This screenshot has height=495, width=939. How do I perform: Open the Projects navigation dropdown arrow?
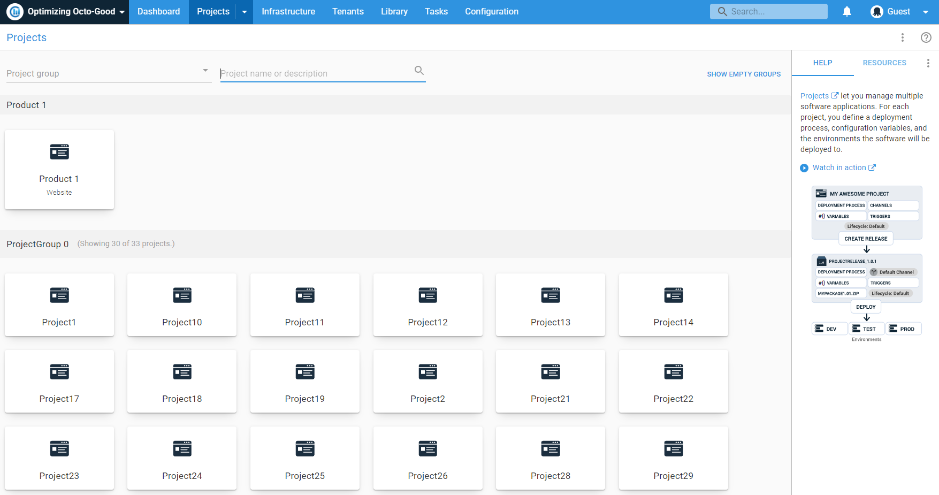click(x=245, y=11)
